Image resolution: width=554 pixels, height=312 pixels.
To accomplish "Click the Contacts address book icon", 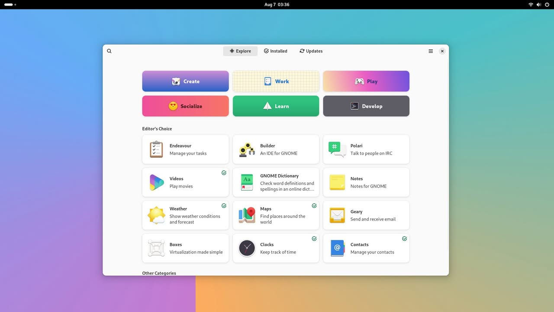I will (x=337, y=248).
